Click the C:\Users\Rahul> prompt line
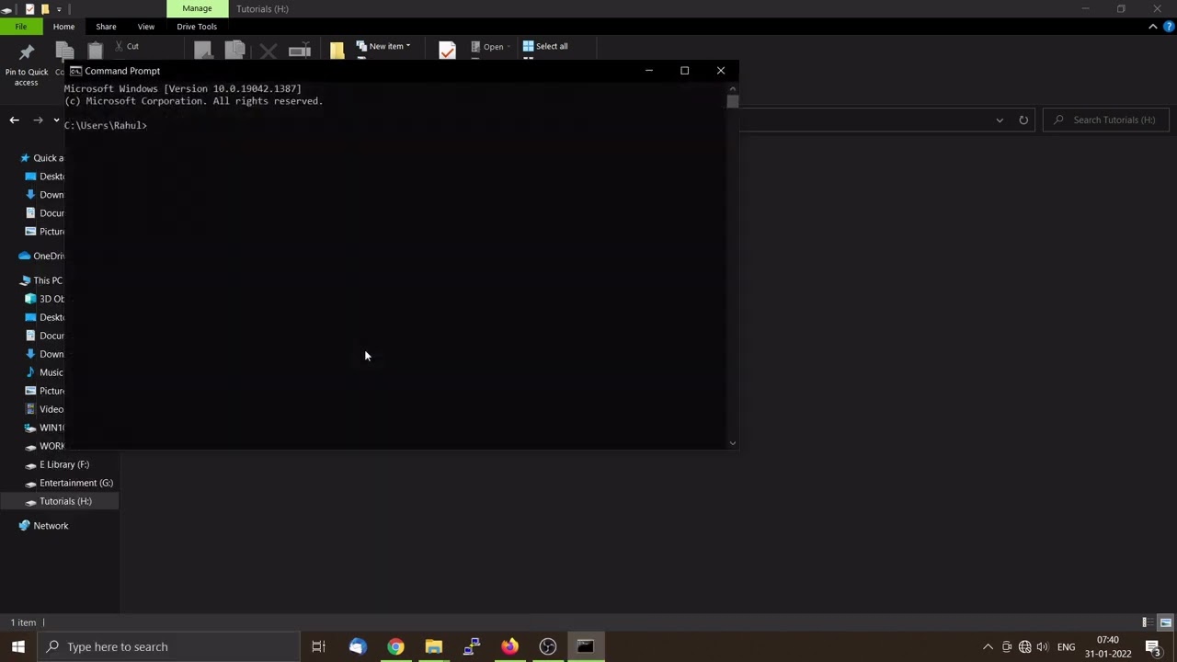This screenshot has width=1177, height=662. (x=106, y=125)
